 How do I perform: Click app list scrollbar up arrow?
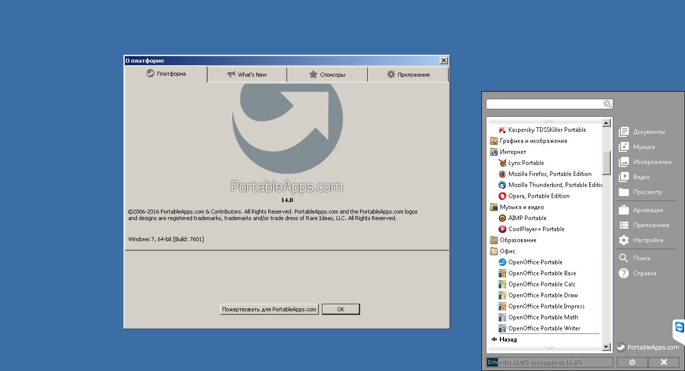(606, 123)
